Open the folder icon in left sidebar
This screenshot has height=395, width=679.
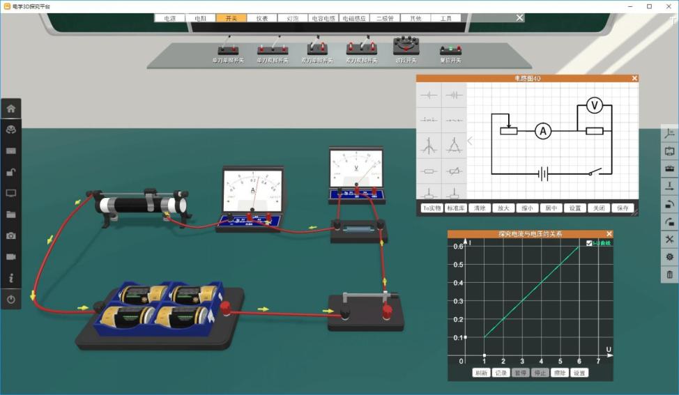pyautogui.click(x=10, y=215)
